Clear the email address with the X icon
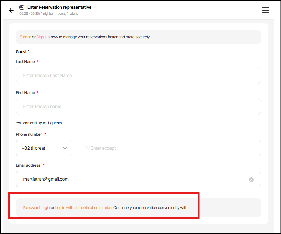This screenshot has height=234, width=281. click(251, 179)
